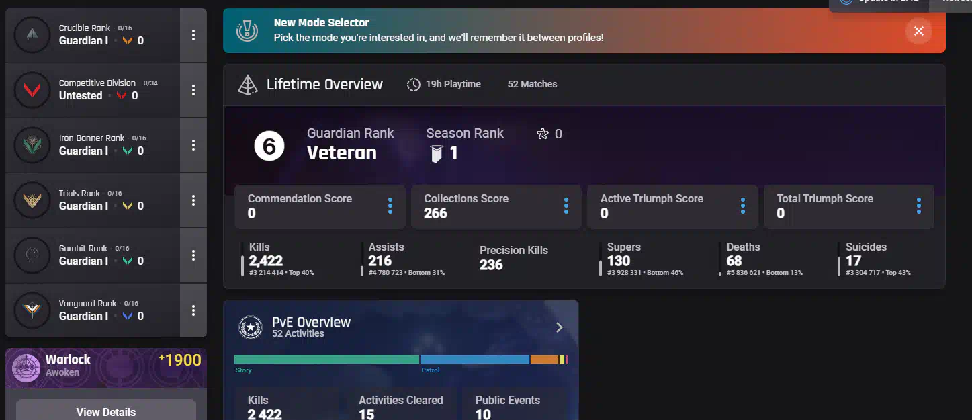Open the Gambit Rank three-dot menu
The height and width of the screenshot is (420, 972).
click(x=193, y=255)
